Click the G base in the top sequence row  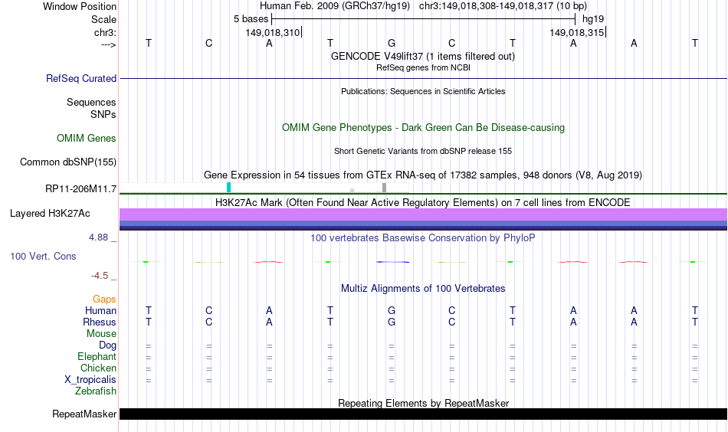(392, 43)
